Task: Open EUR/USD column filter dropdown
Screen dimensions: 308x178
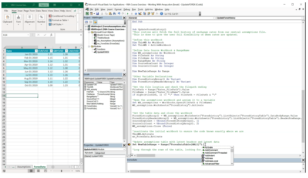Action: [x=51, y=51]
